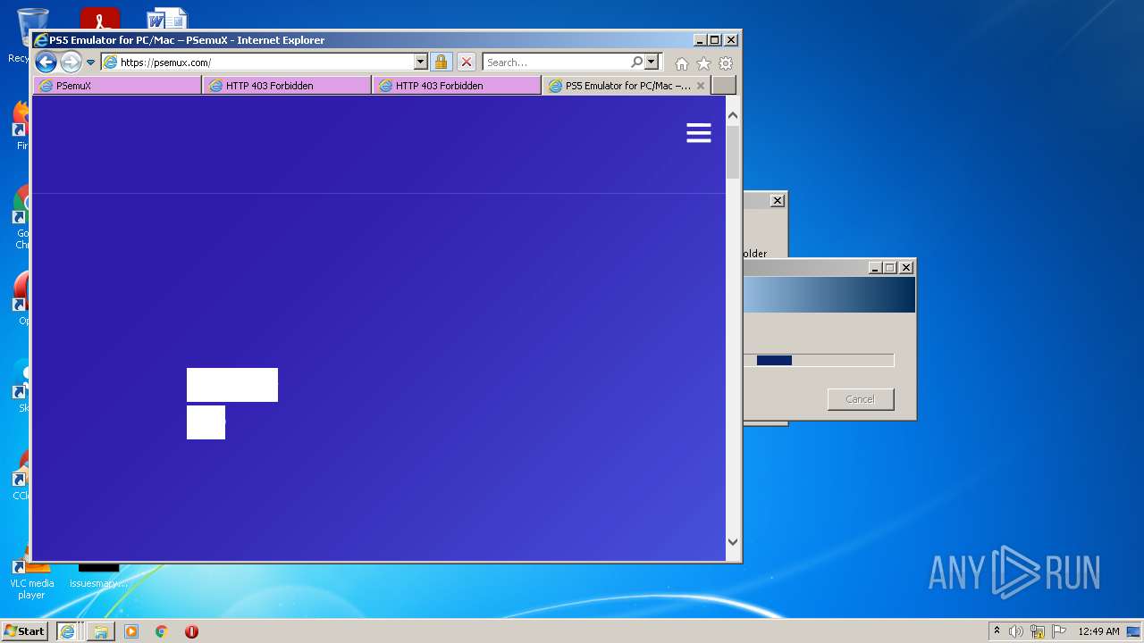This screenshot has height=643, width=1144.
Task: Go forward in Internet Explorer
Action: [71, 62]
